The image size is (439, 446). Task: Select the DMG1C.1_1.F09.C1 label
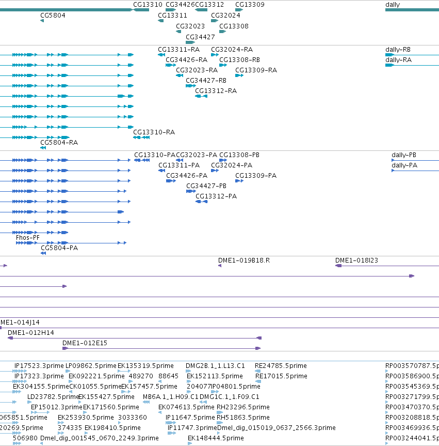point(230,397)
